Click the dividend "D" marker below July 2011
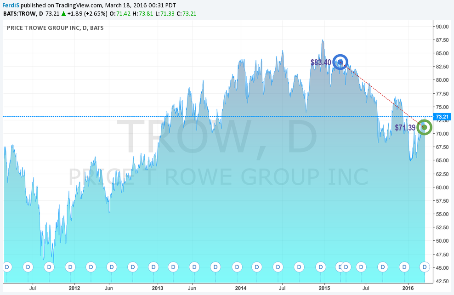 coord(28,267)
